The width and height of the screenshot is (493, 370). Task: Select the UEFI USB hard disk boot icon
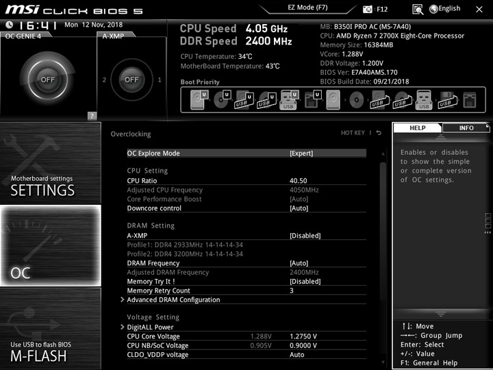[244, 100]
